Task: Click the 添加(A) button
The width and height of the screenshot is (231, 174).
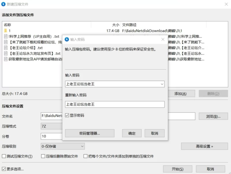Action: pos(181,93)
